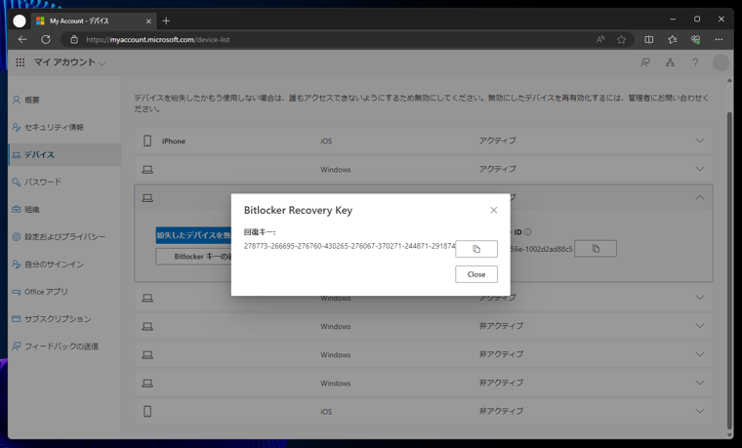Copy the Bitlocker recovery key

pyautogui.click(x=476, y=249)
